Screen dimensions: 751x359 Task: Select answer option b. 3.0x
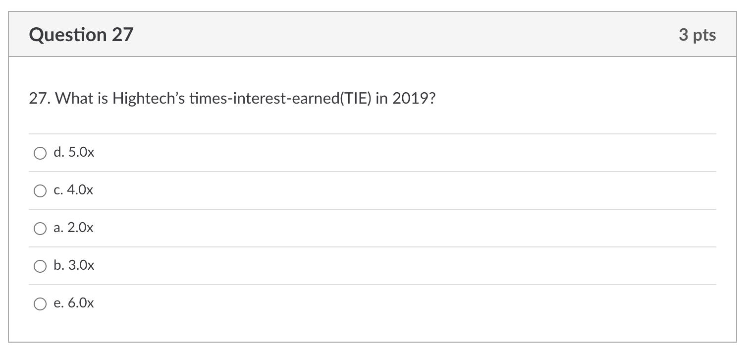[x=40, y=266]
